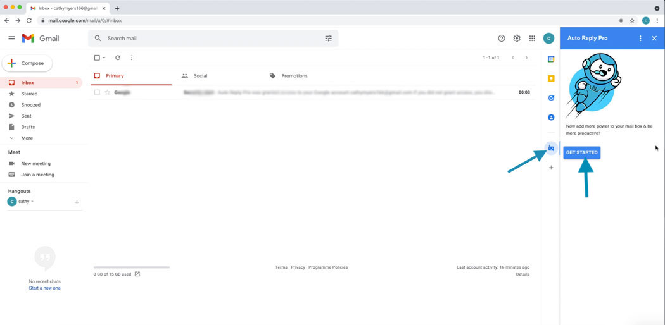Open Gmail Settings gear
Image resolution: width=665 pixels, height=325 pixels.
tap(517, 39)
